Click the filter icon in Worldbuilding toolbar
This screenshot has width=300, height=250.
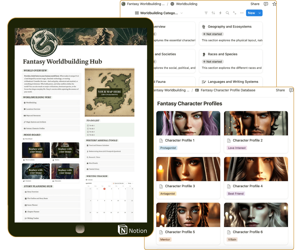point(206,13)
